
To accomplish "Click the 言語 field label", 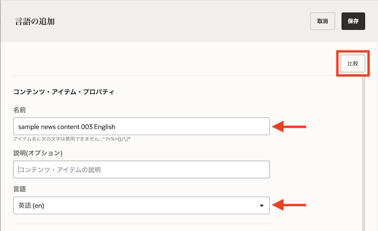I will [20, 189].
